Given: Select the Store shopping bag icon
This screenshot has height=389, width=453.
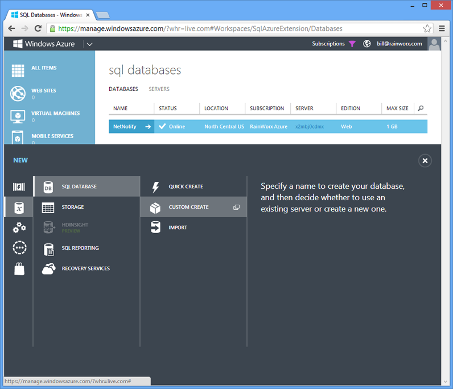Looking at the screenshot, I should click(19, 269).
